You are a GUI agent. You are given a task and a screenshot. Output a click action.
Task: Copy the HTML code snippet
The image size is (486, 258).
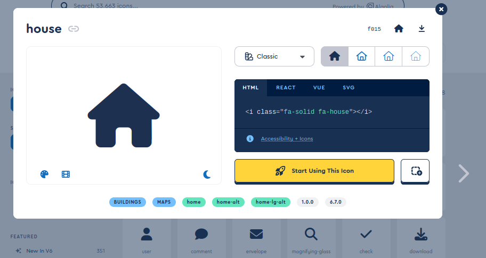pos(309,112)
